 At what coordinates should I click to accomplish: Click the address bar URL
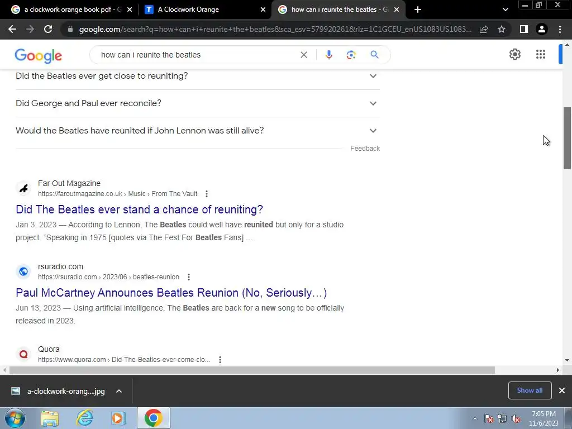(275, 29)
